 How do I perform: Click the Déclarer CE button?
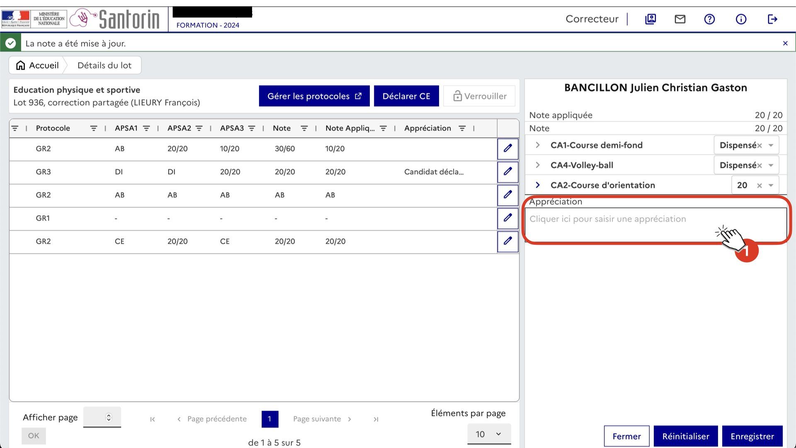point(406,96)
